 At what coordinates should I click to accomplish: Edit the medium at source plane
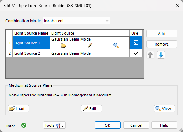click(91, 108)
